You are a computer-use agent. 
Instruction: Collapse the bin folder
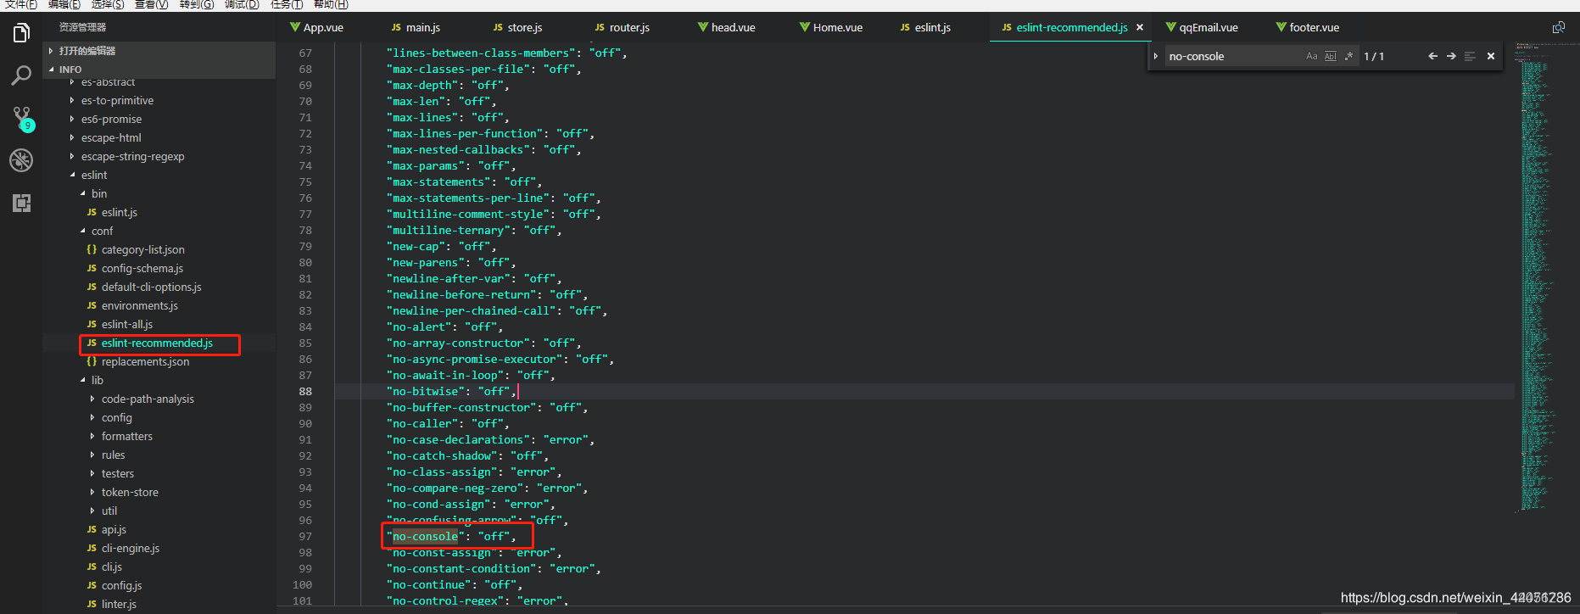tap(98, 193)
